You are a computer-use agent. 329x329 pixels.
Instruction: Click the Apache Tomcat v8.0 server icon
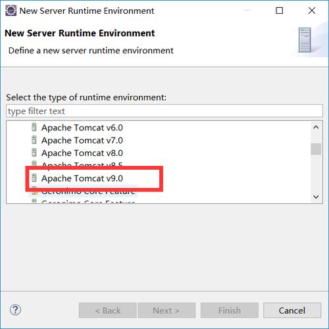pos(34,153)
